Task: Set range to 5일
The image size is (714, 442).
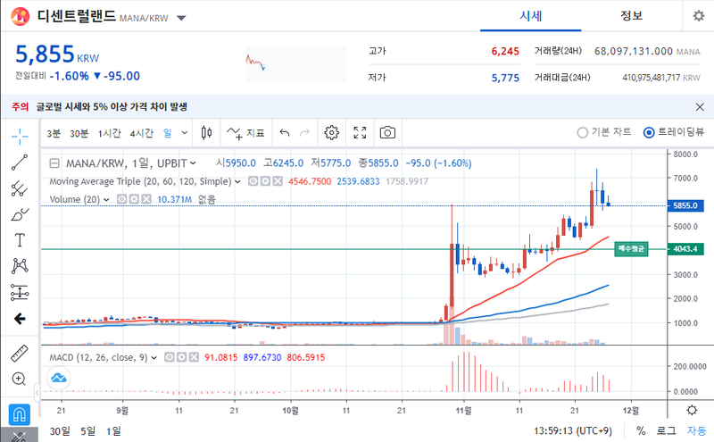Action: tap(87, 431)
